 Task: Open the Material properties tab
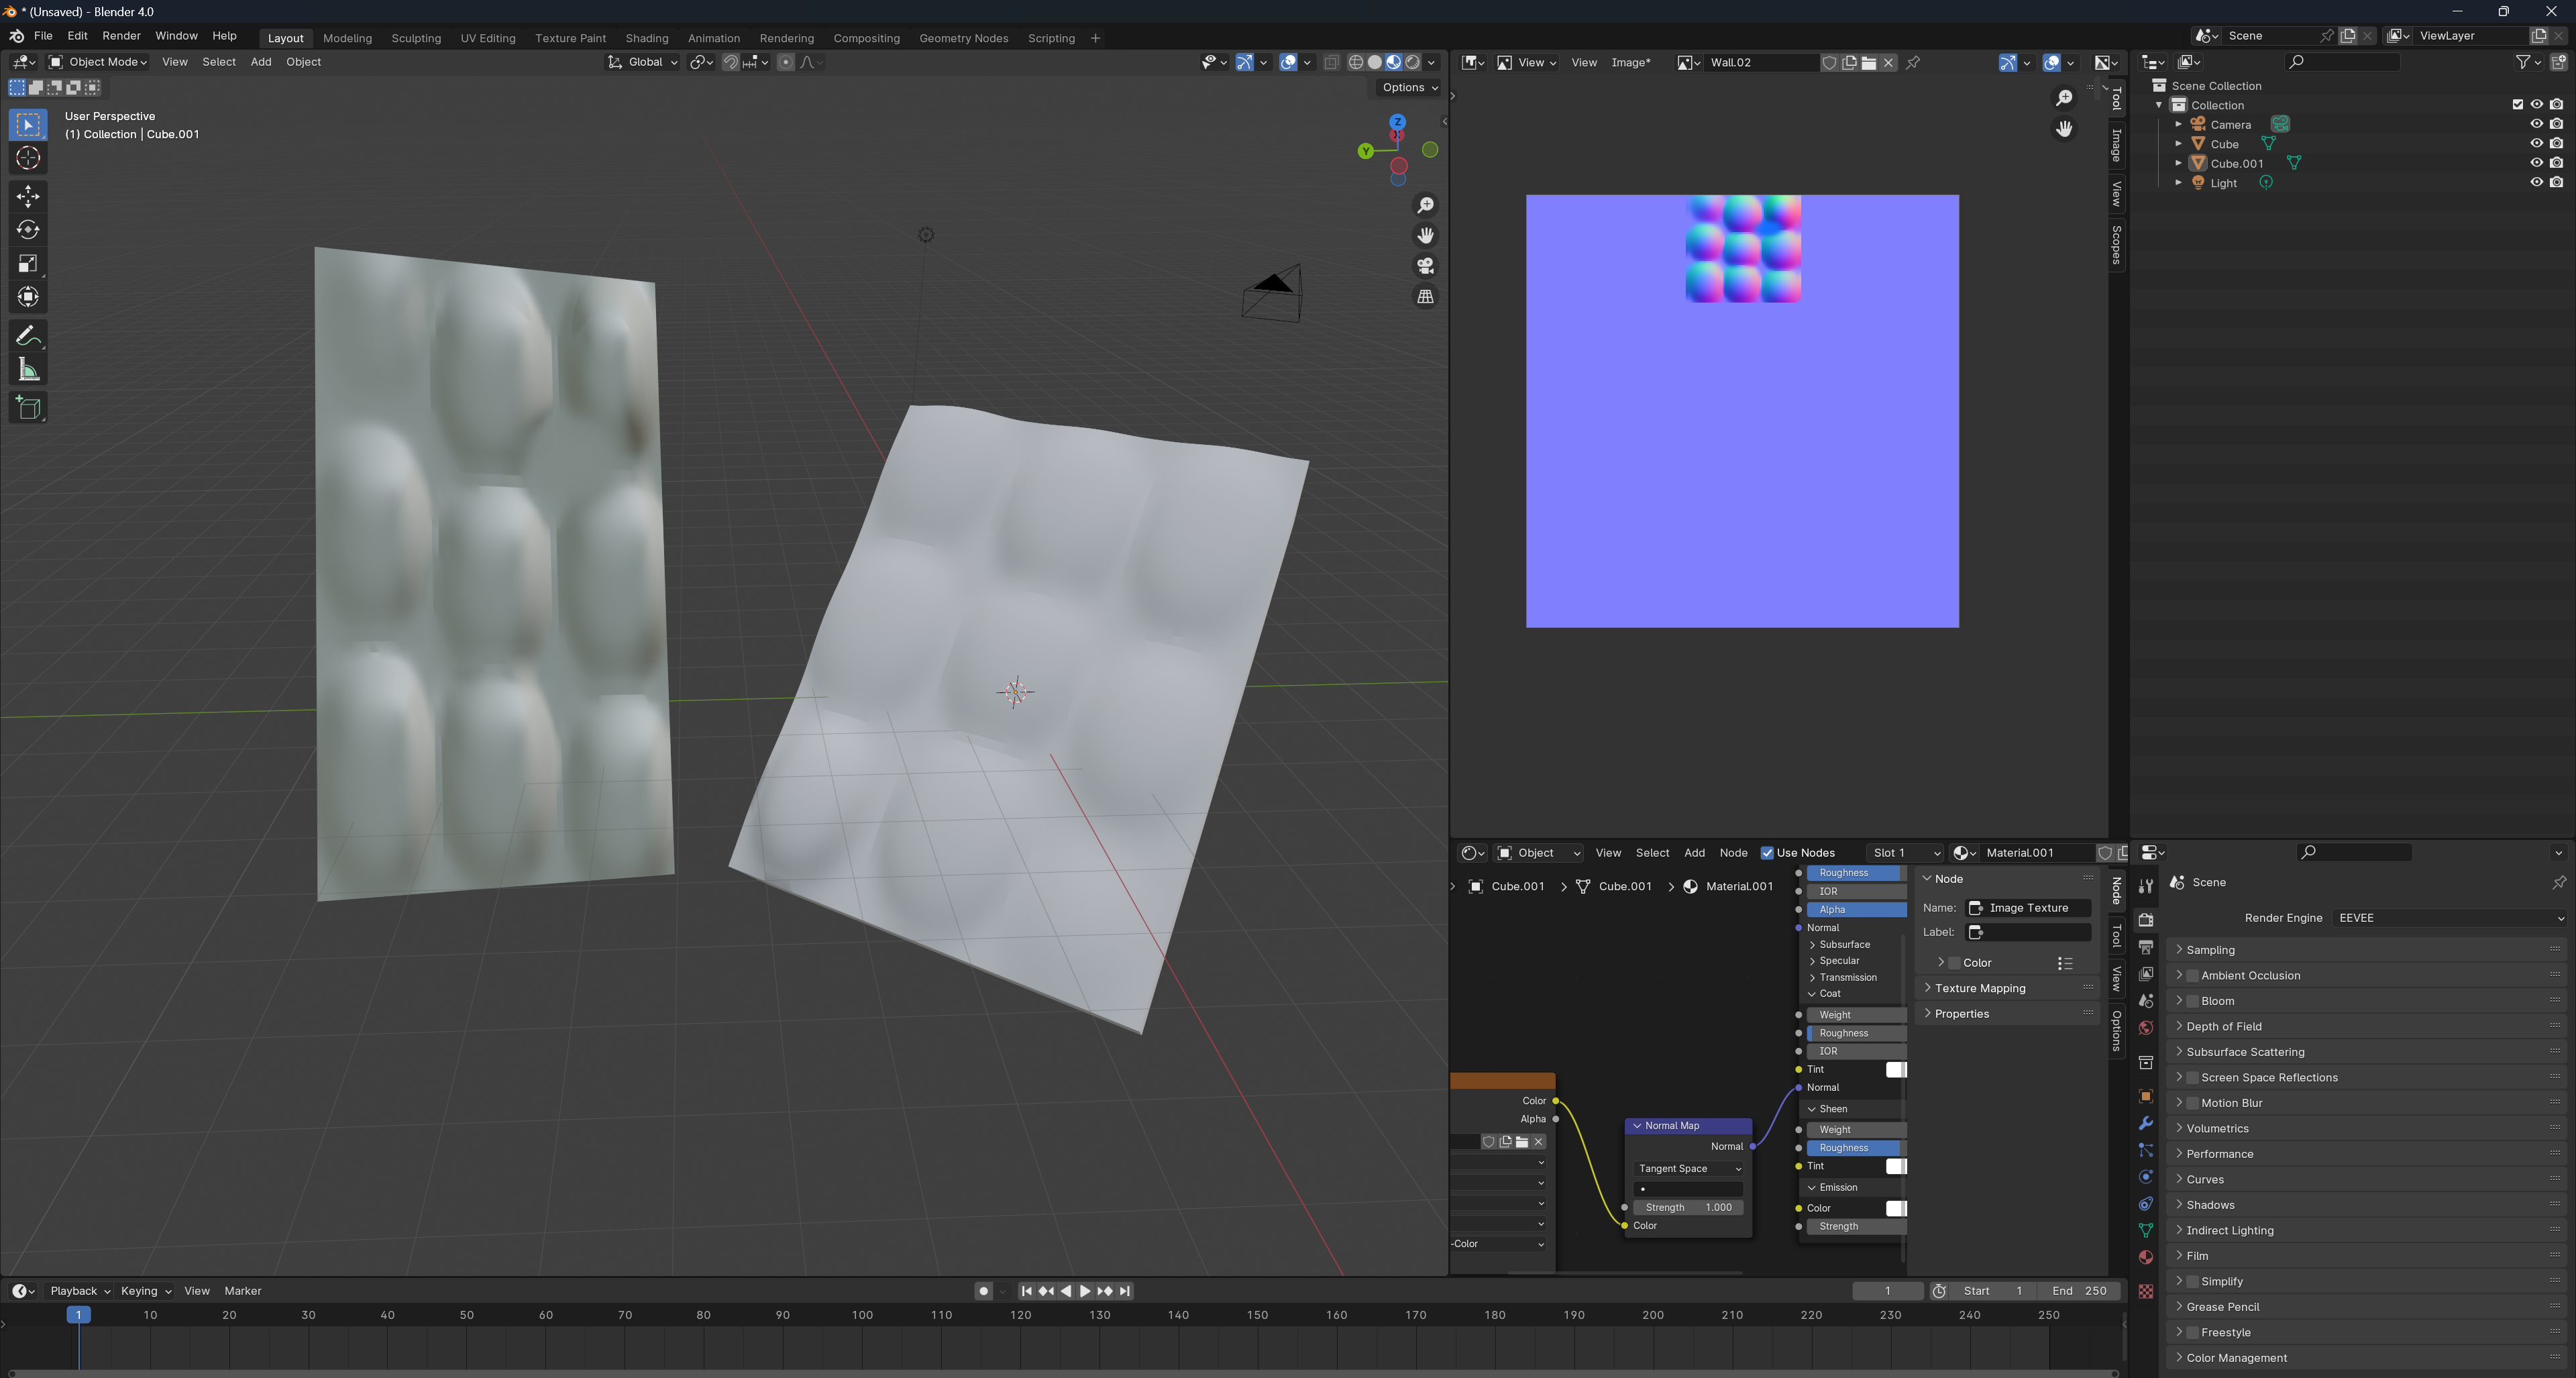[x=2145, y=1257]
